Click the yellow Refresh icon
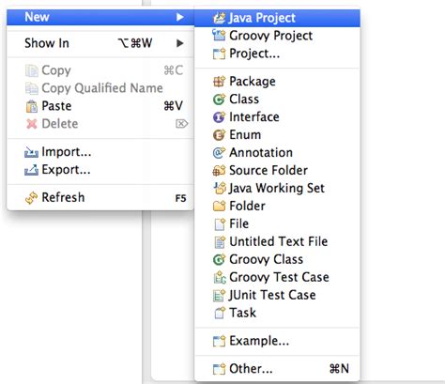 point(32,198)
